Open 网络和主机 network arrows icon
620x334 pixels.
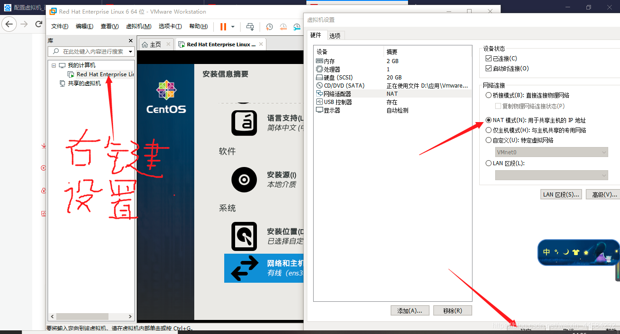(x=244, y=268)
